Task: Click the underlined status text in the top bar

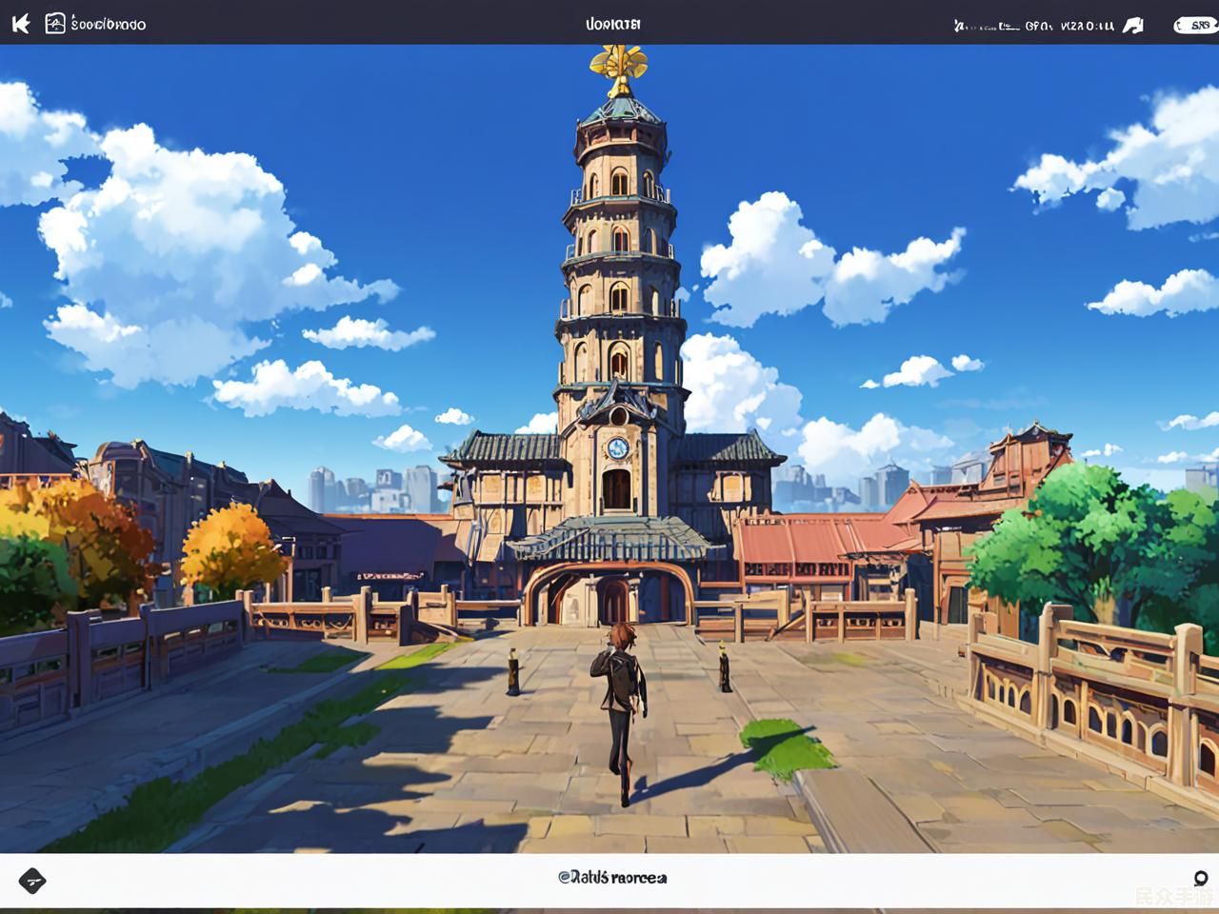Action: (987, 27)
